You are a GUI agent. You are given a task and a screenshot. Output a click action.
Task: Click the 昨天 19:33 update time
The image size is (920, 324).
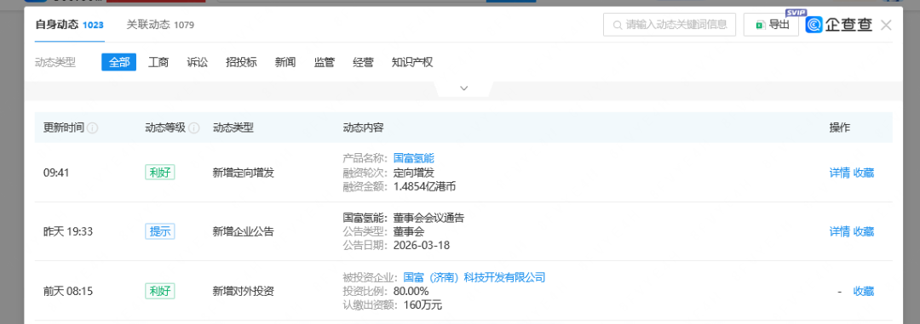(x=68, y=231)
